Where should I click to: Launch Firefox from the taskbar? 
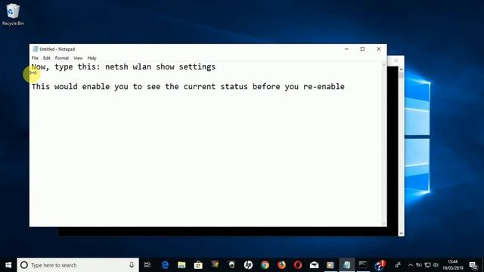(x=281, y=265)
